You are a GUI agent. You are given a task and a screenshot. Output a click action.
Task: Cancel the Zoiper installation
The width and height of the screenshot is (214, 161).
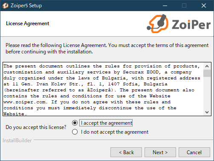point(194,152)
